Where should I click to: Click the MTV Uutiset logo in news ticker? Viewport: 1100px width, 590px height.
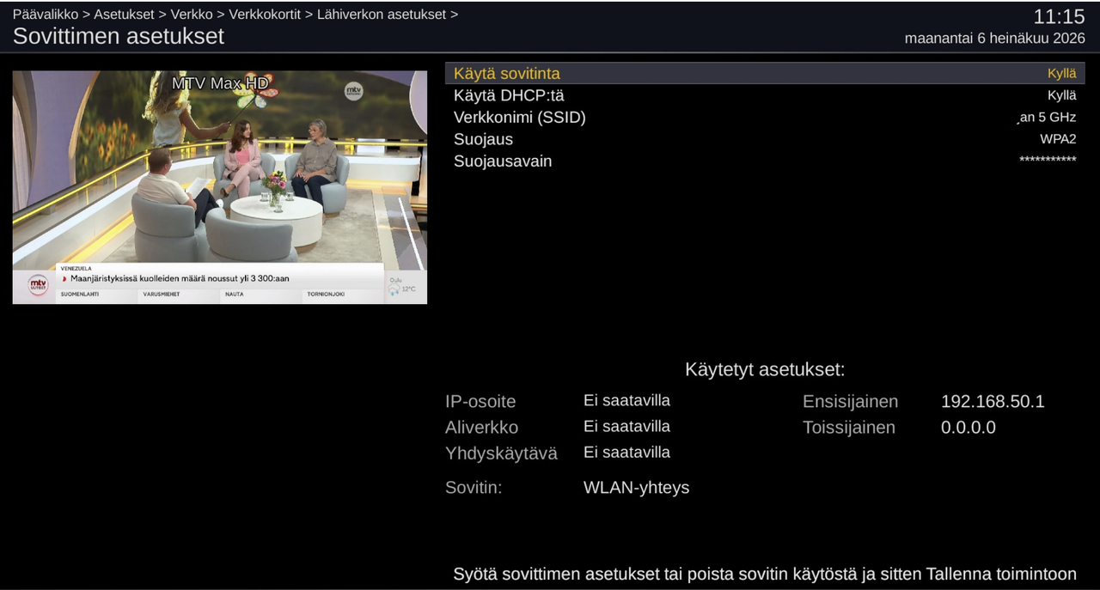(x=38, y=284)
